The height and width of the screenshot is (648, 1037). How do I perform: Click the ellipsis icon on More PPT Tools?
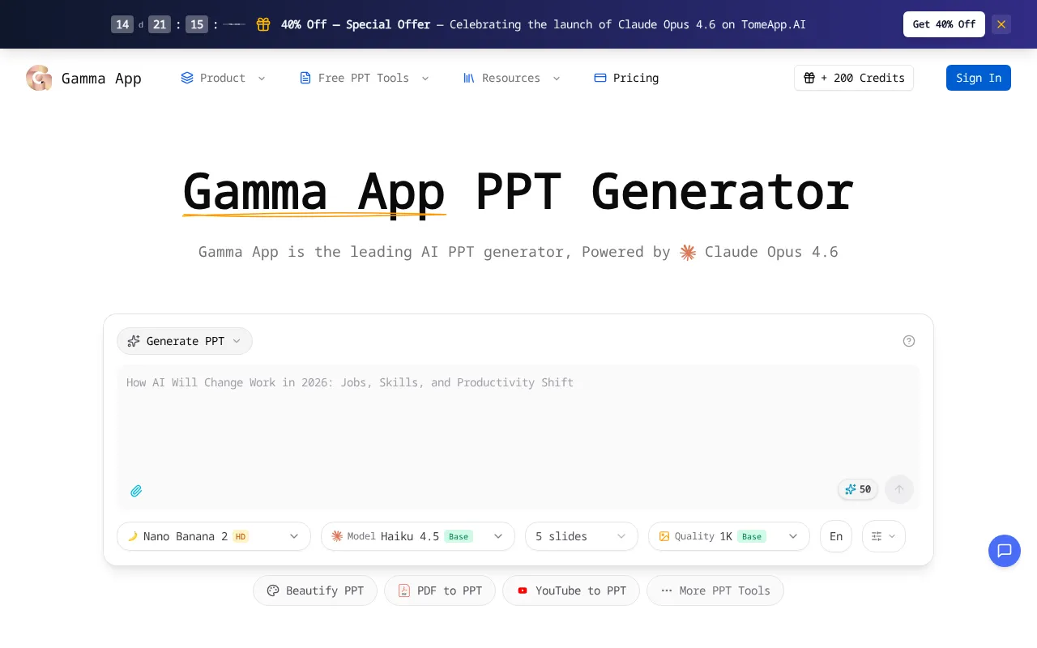pyautogui.click(x=667, y=590)
